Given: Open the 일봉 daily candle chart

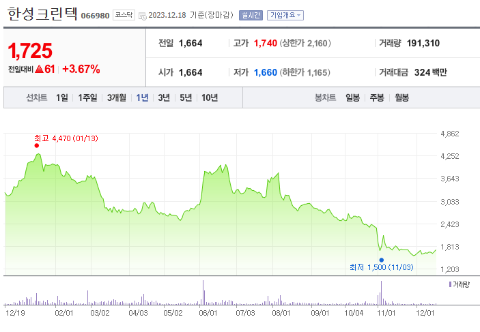Looking at the screenshot, I should point(352,97).
